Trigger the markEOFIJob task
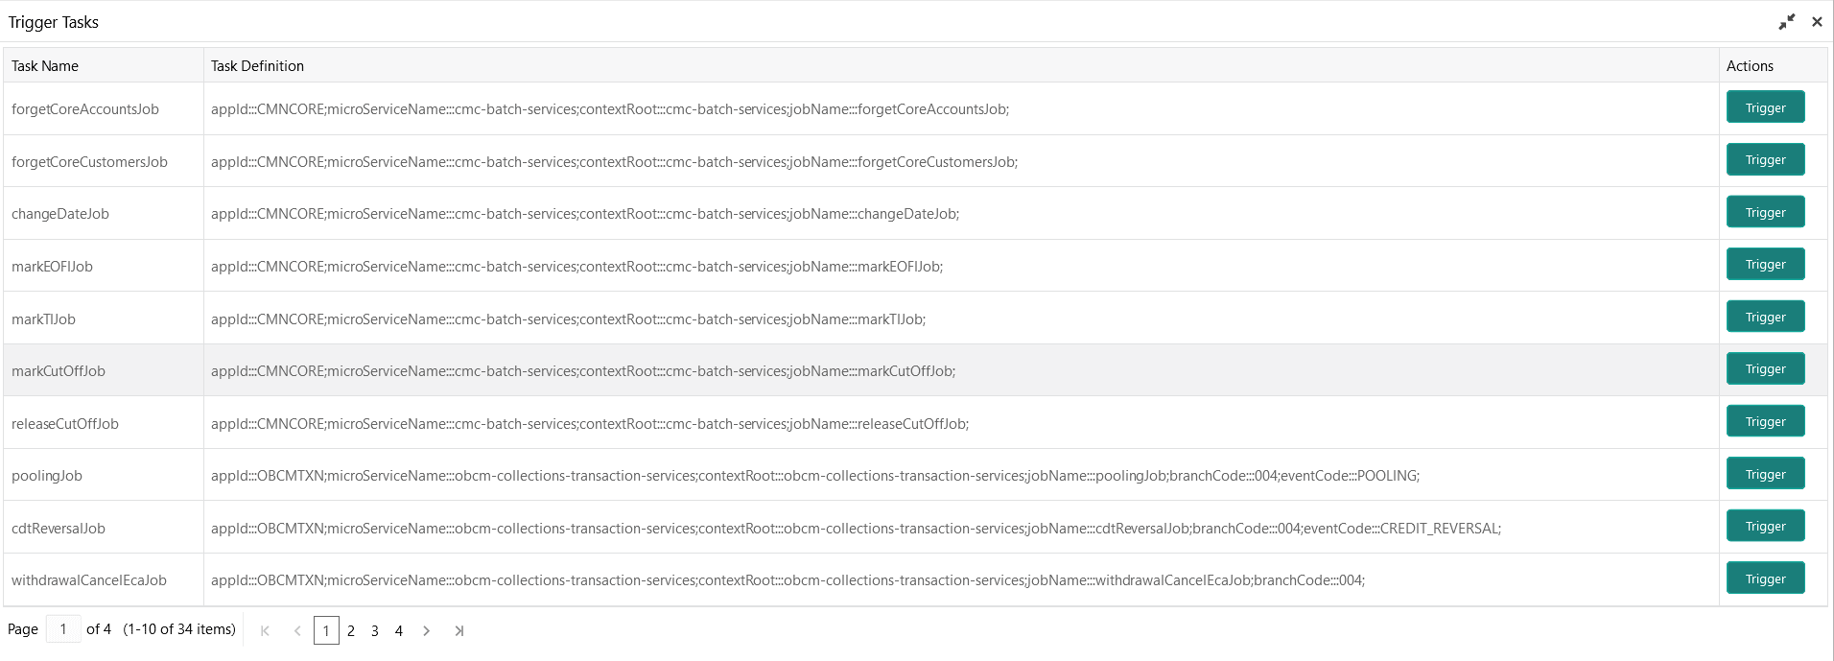 tap(1765, 264)
